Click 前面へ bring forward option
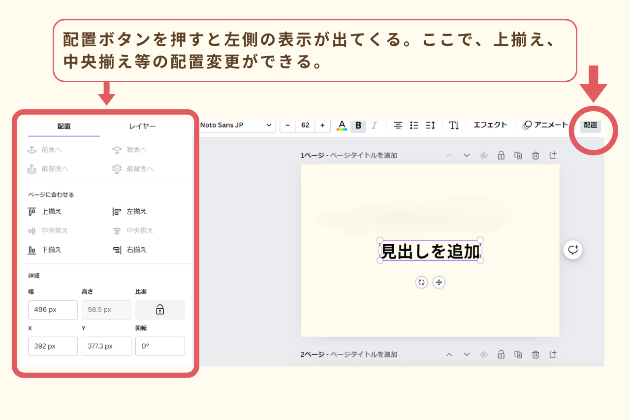The image size is (630, 420). (45, 150)
